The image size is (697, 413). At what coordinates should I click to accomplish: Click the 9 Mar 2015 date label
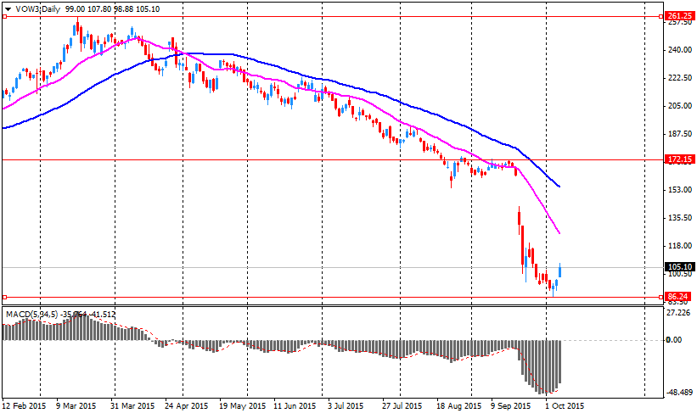pyautogui.click(x=76, y=406)
